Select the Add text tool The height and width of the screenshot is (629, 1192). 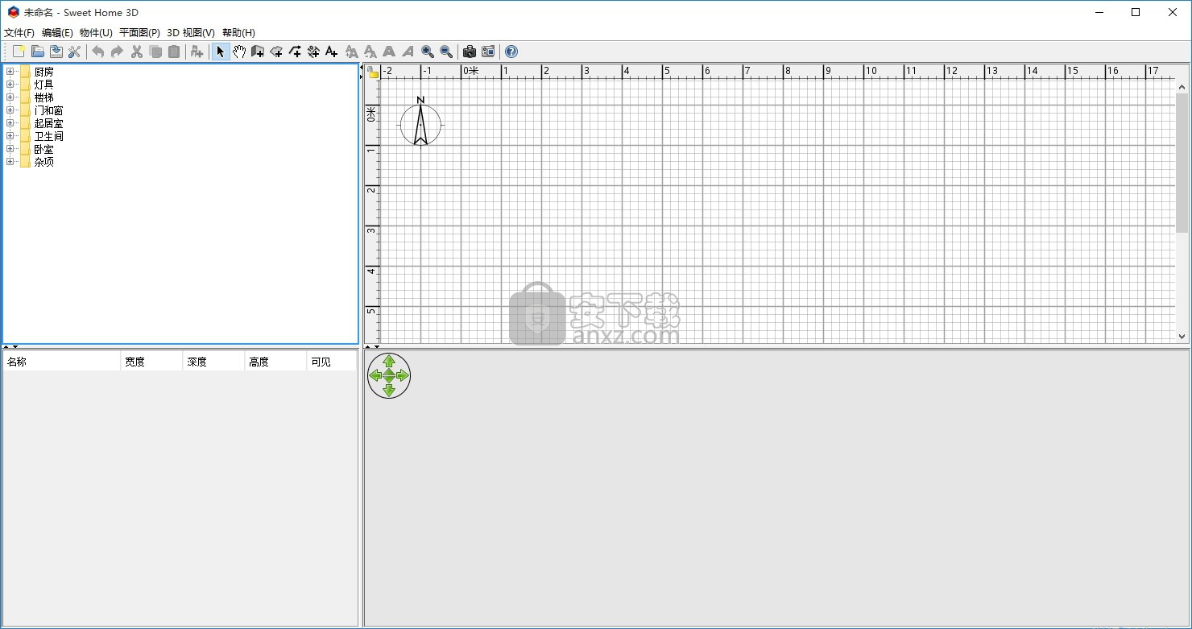click(x=331, y=52)
